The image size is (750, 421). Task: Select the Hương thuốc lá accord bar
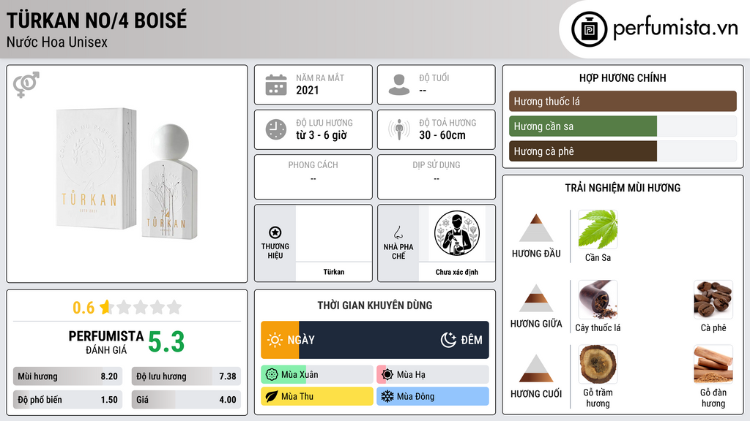click(x=623, y=101)
